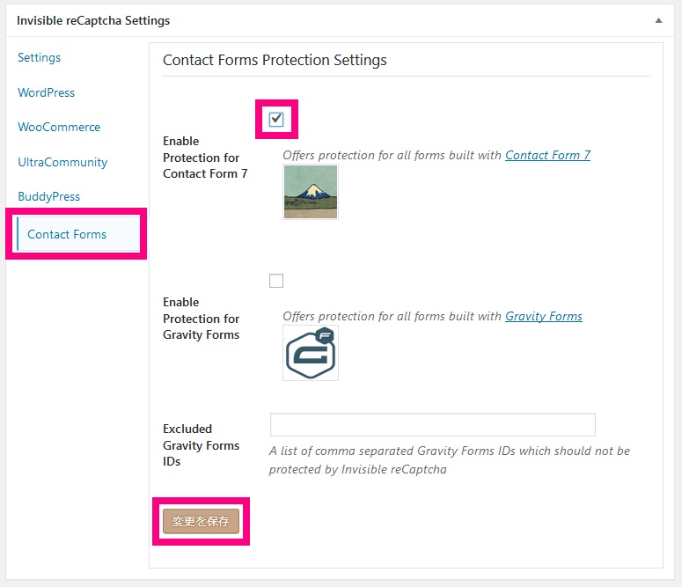This screenshot has width=682, height=587.
Task: Open the Contact Form 7 link
Action: [x=547, y=156]
